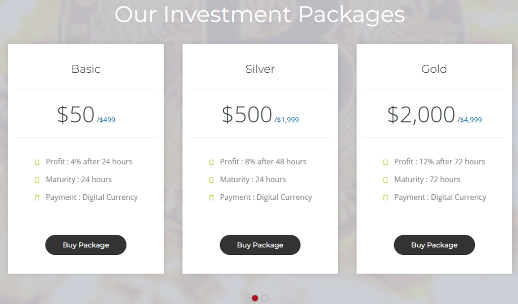Click the bullet icon beside Basic Payment
The height and width of the screenshot is (304, 518).
37,197
